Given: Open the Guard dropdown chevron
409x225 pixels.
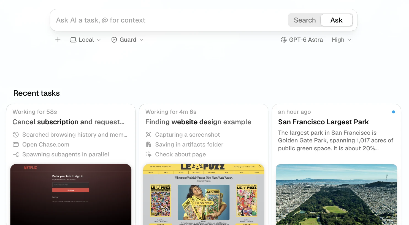Looking at the screenshot, I should (142, 40).
